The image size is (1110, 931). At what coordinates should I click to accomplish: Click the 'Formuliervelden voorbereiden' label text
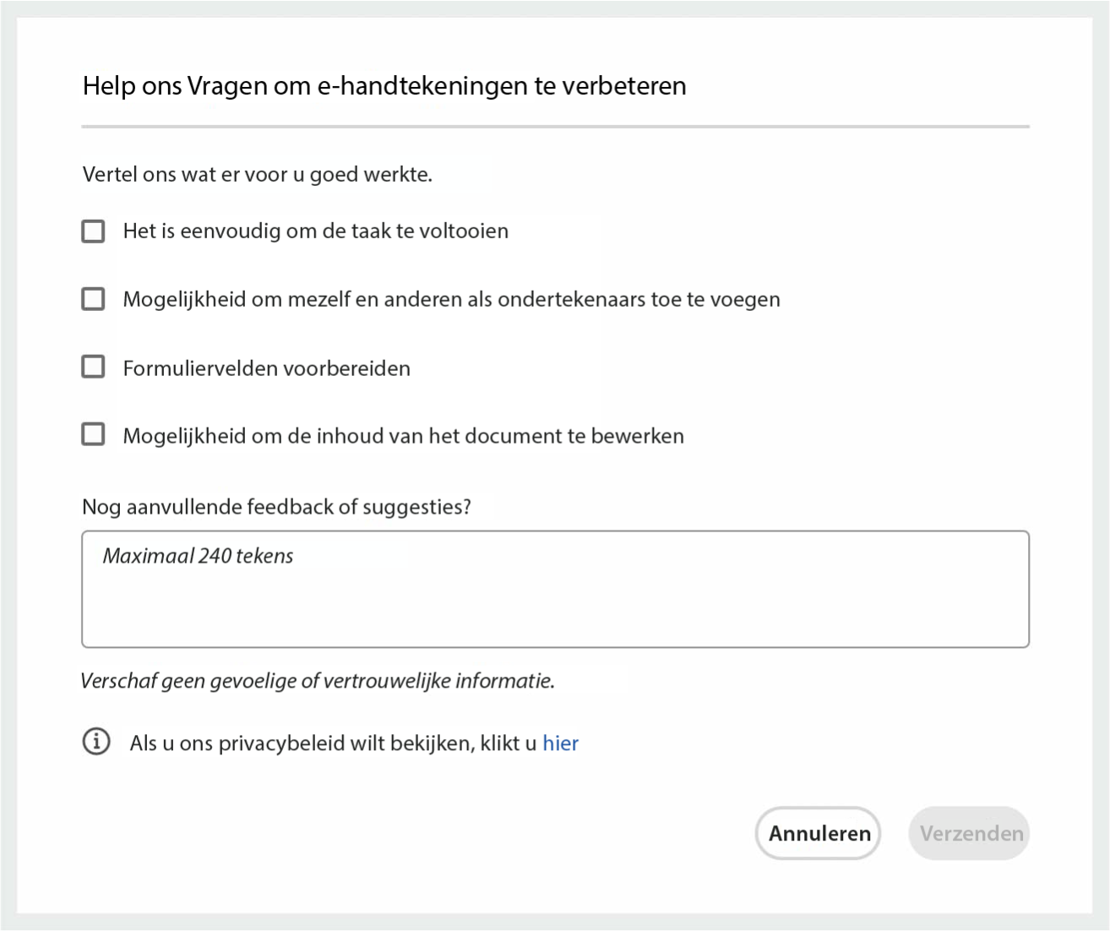266,368
